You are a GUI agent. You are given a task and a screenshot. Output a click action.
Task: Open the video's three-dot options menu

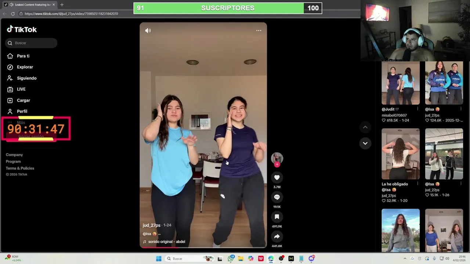coord(259,30)
